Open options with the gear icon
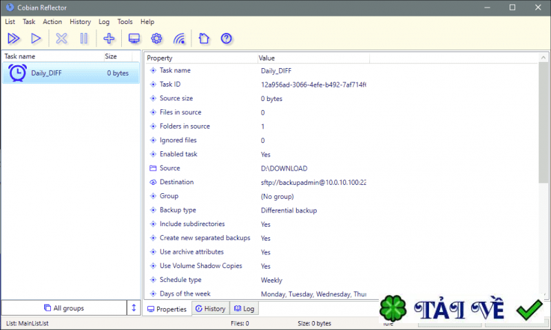The image size is (551, 330). coord(156,38)
